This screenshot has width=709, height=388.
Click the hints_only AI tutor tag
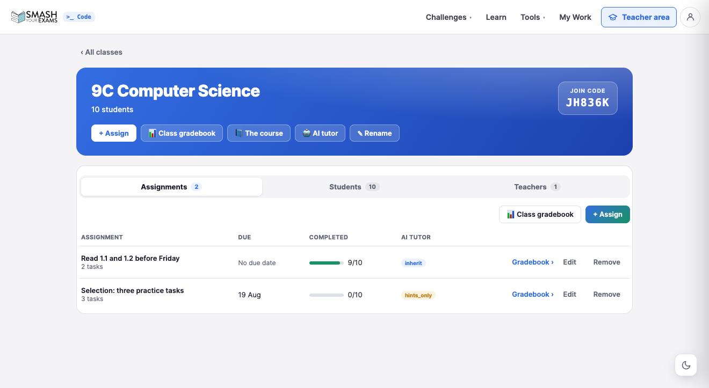tap(418, 295)
